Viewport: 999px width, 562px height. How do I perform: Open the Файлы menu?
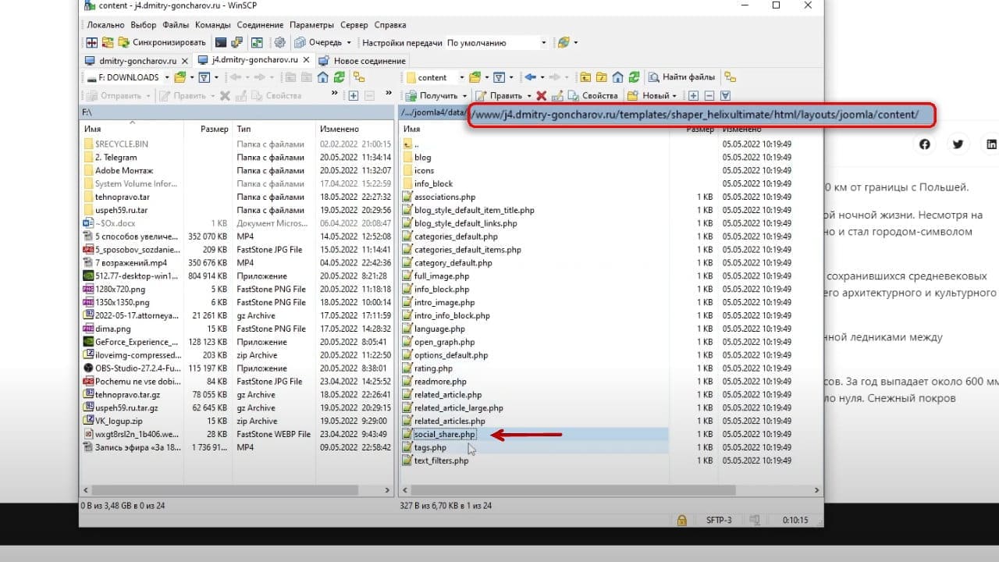pyautogui.click(x=176, y=25)
